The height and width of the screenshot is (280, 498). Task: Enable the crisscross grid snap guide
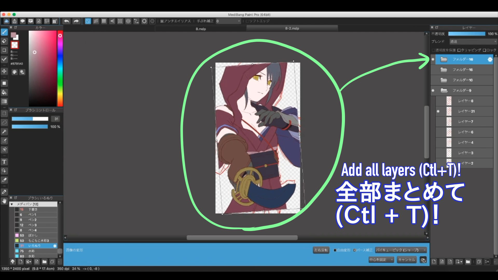pos(104,21)
